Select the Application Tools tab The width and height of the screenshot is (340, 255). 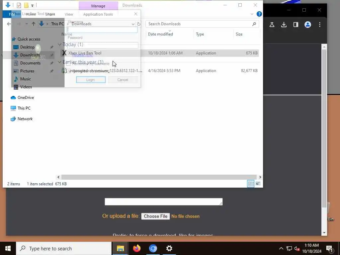(98, 14)
